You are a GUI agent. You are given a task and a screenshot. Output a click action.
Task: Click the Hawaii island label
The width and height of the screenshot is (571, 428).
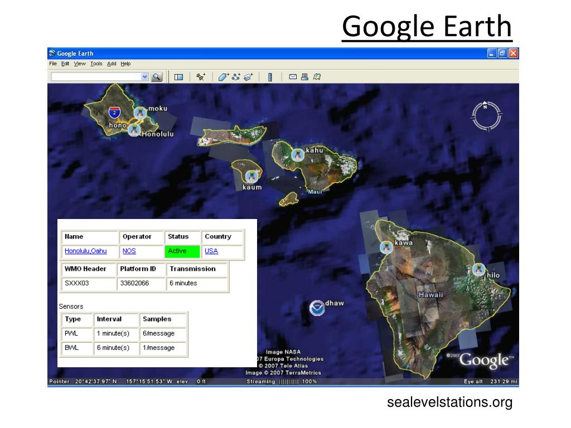click(431, 295)
